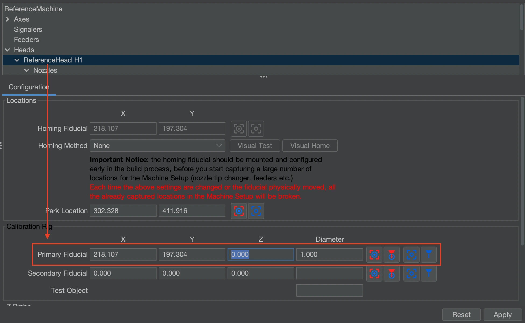Position camera over Primary Fiducial

[411, 254]
